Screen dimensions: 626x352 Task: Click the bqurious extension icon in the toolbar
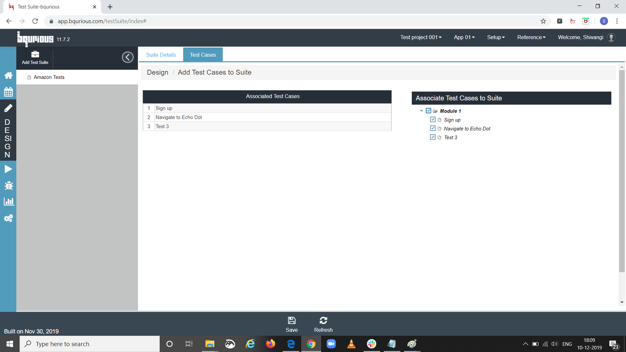[573, 21]
